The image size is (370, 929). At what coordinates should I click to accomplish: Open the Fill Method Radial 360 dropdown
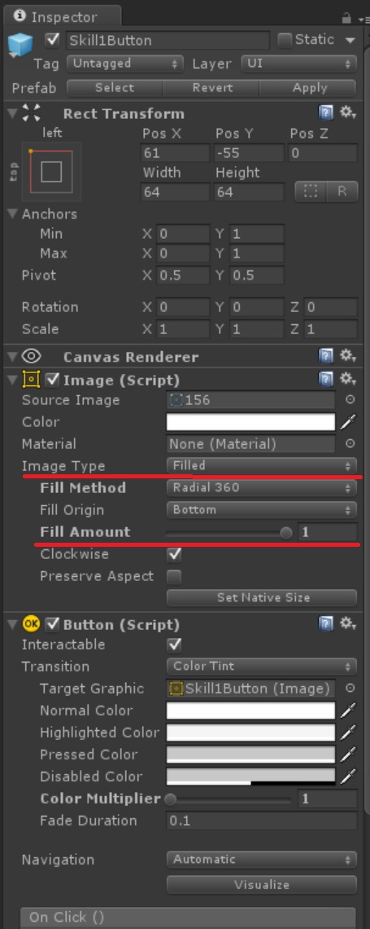(x=262, y=487)
